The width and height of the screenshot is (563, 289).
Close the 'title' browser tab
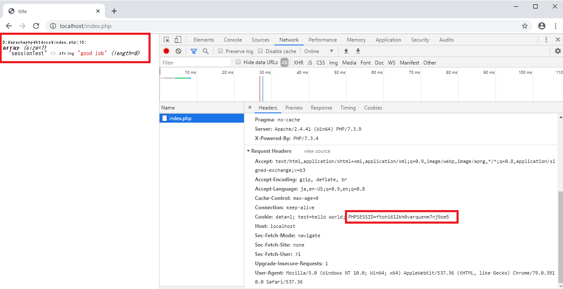[98, 11]
